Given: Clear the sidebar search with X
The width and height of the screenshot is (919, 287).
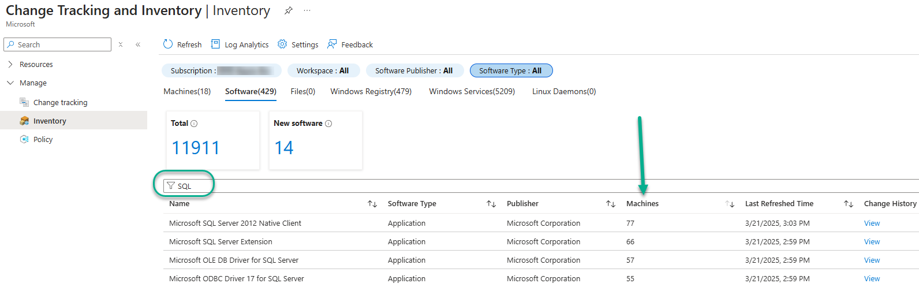Looking at the screenshot, I should [121, 44].
